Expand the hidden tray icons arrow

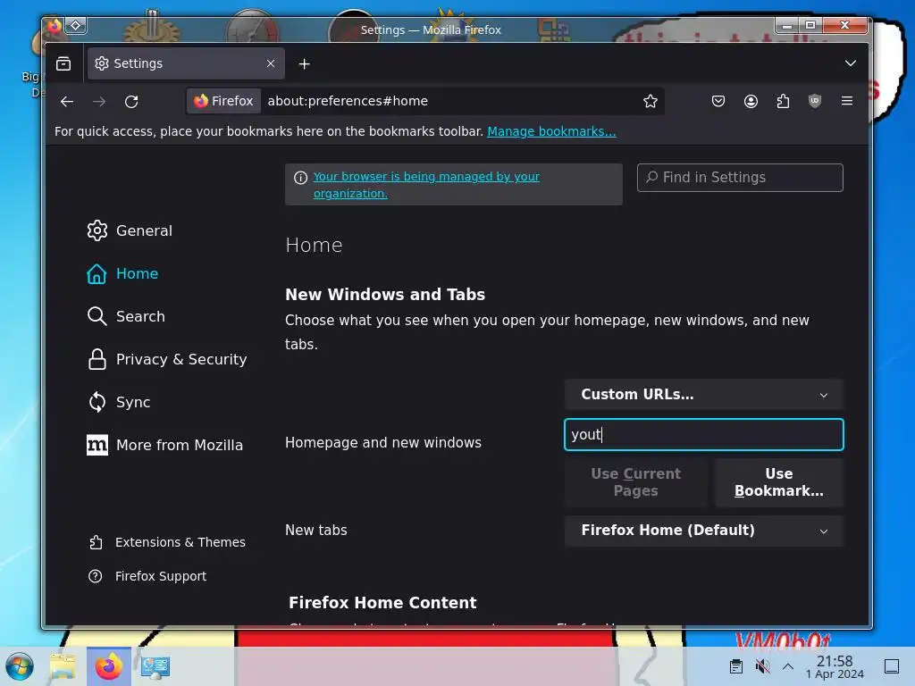788,666
